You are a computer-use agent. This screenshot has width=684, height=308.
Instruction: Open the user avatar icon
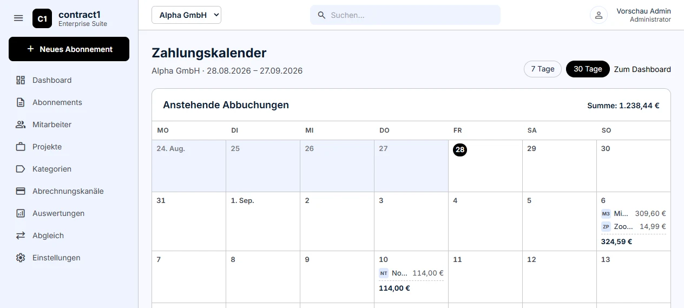pos(598,15)
